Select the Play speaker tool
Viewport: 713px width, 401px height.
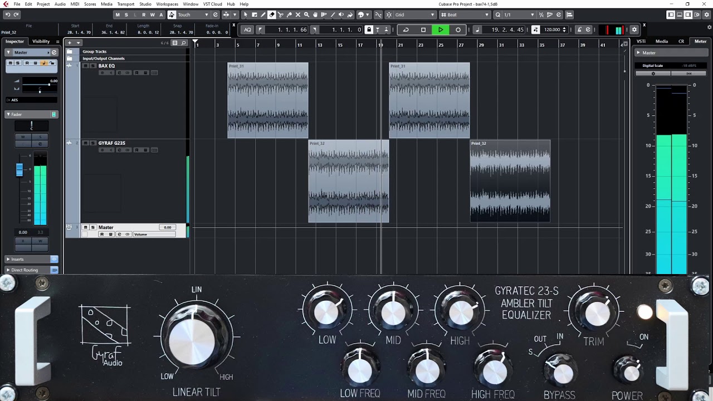pyautogui.click(x=341, y=14)
